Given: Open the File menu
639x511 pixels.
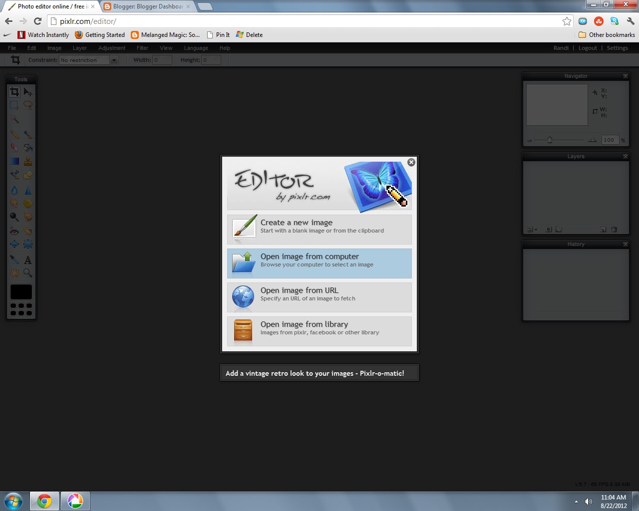Looking at the screenshot, I should [x=12, y=48].
